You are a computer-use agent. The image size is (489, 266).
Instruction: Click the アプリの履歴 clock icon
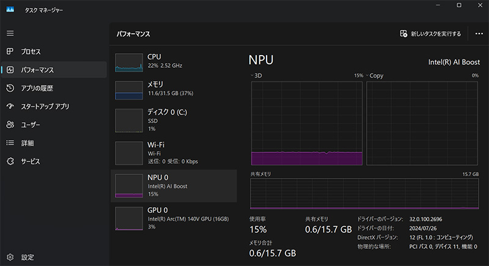click(10, 88)
